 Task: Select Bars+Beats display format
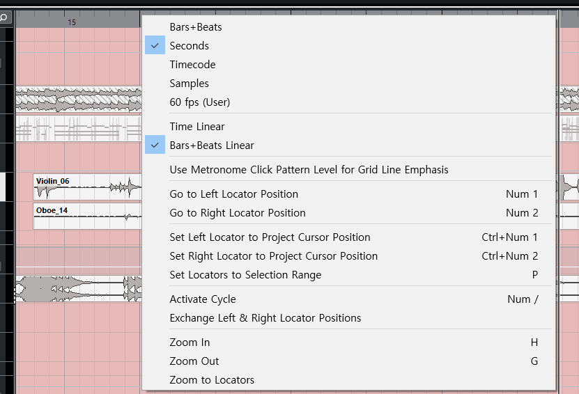pyautogui.click(x=196, y=27)
